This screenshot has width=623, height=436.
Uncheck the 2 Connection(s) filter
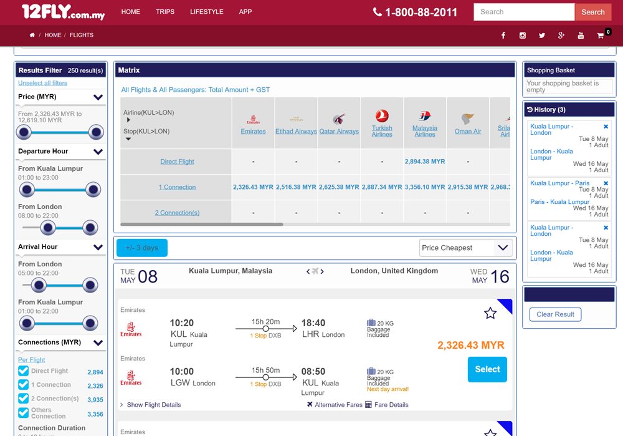[x=24, y=399]
